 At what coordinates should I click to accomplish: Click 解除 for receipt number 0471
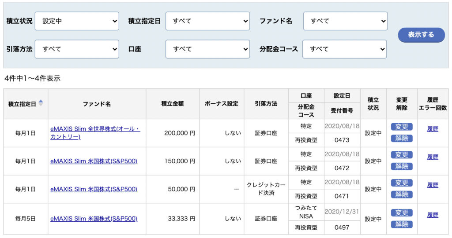[402, 194]
